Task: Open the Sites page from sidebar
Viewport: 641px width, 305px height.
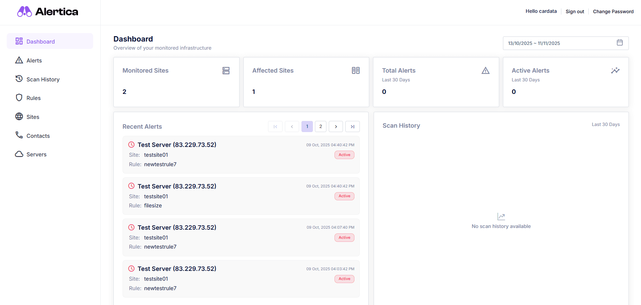Action: (33, 117)
